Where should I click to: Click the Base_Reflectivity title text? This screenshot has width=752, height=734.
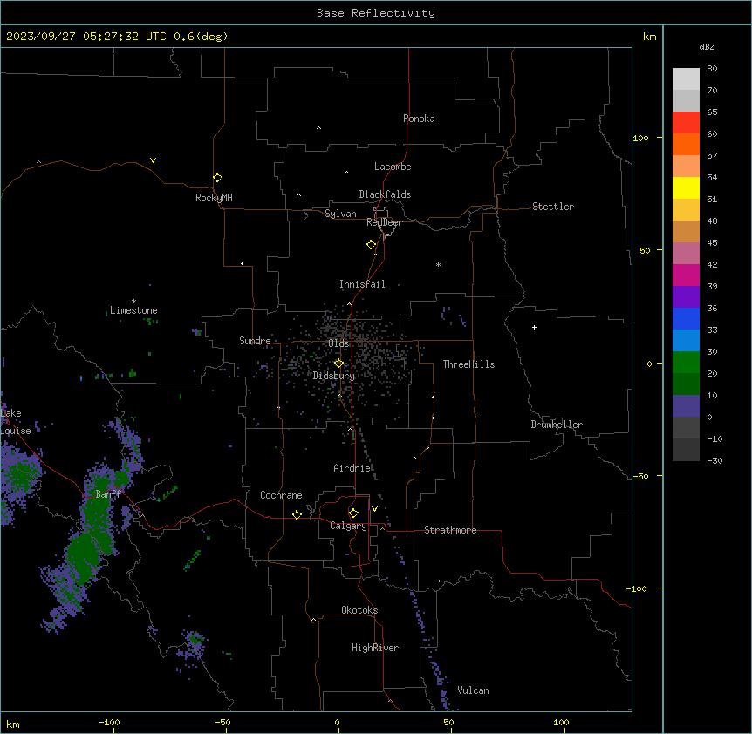click(375, 13)
